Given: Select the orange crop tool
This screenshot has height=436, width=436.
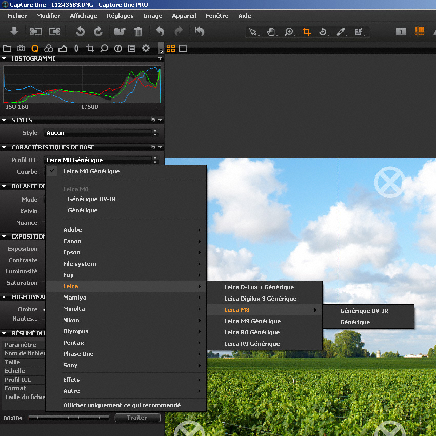Looking at the screenshot, I should [307, 32].
